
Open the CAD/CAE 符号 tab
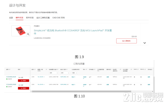tap(59, 18)
